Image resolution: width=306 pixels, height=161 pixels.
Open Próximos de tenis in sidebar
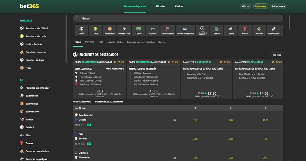[x=33, y=36]
